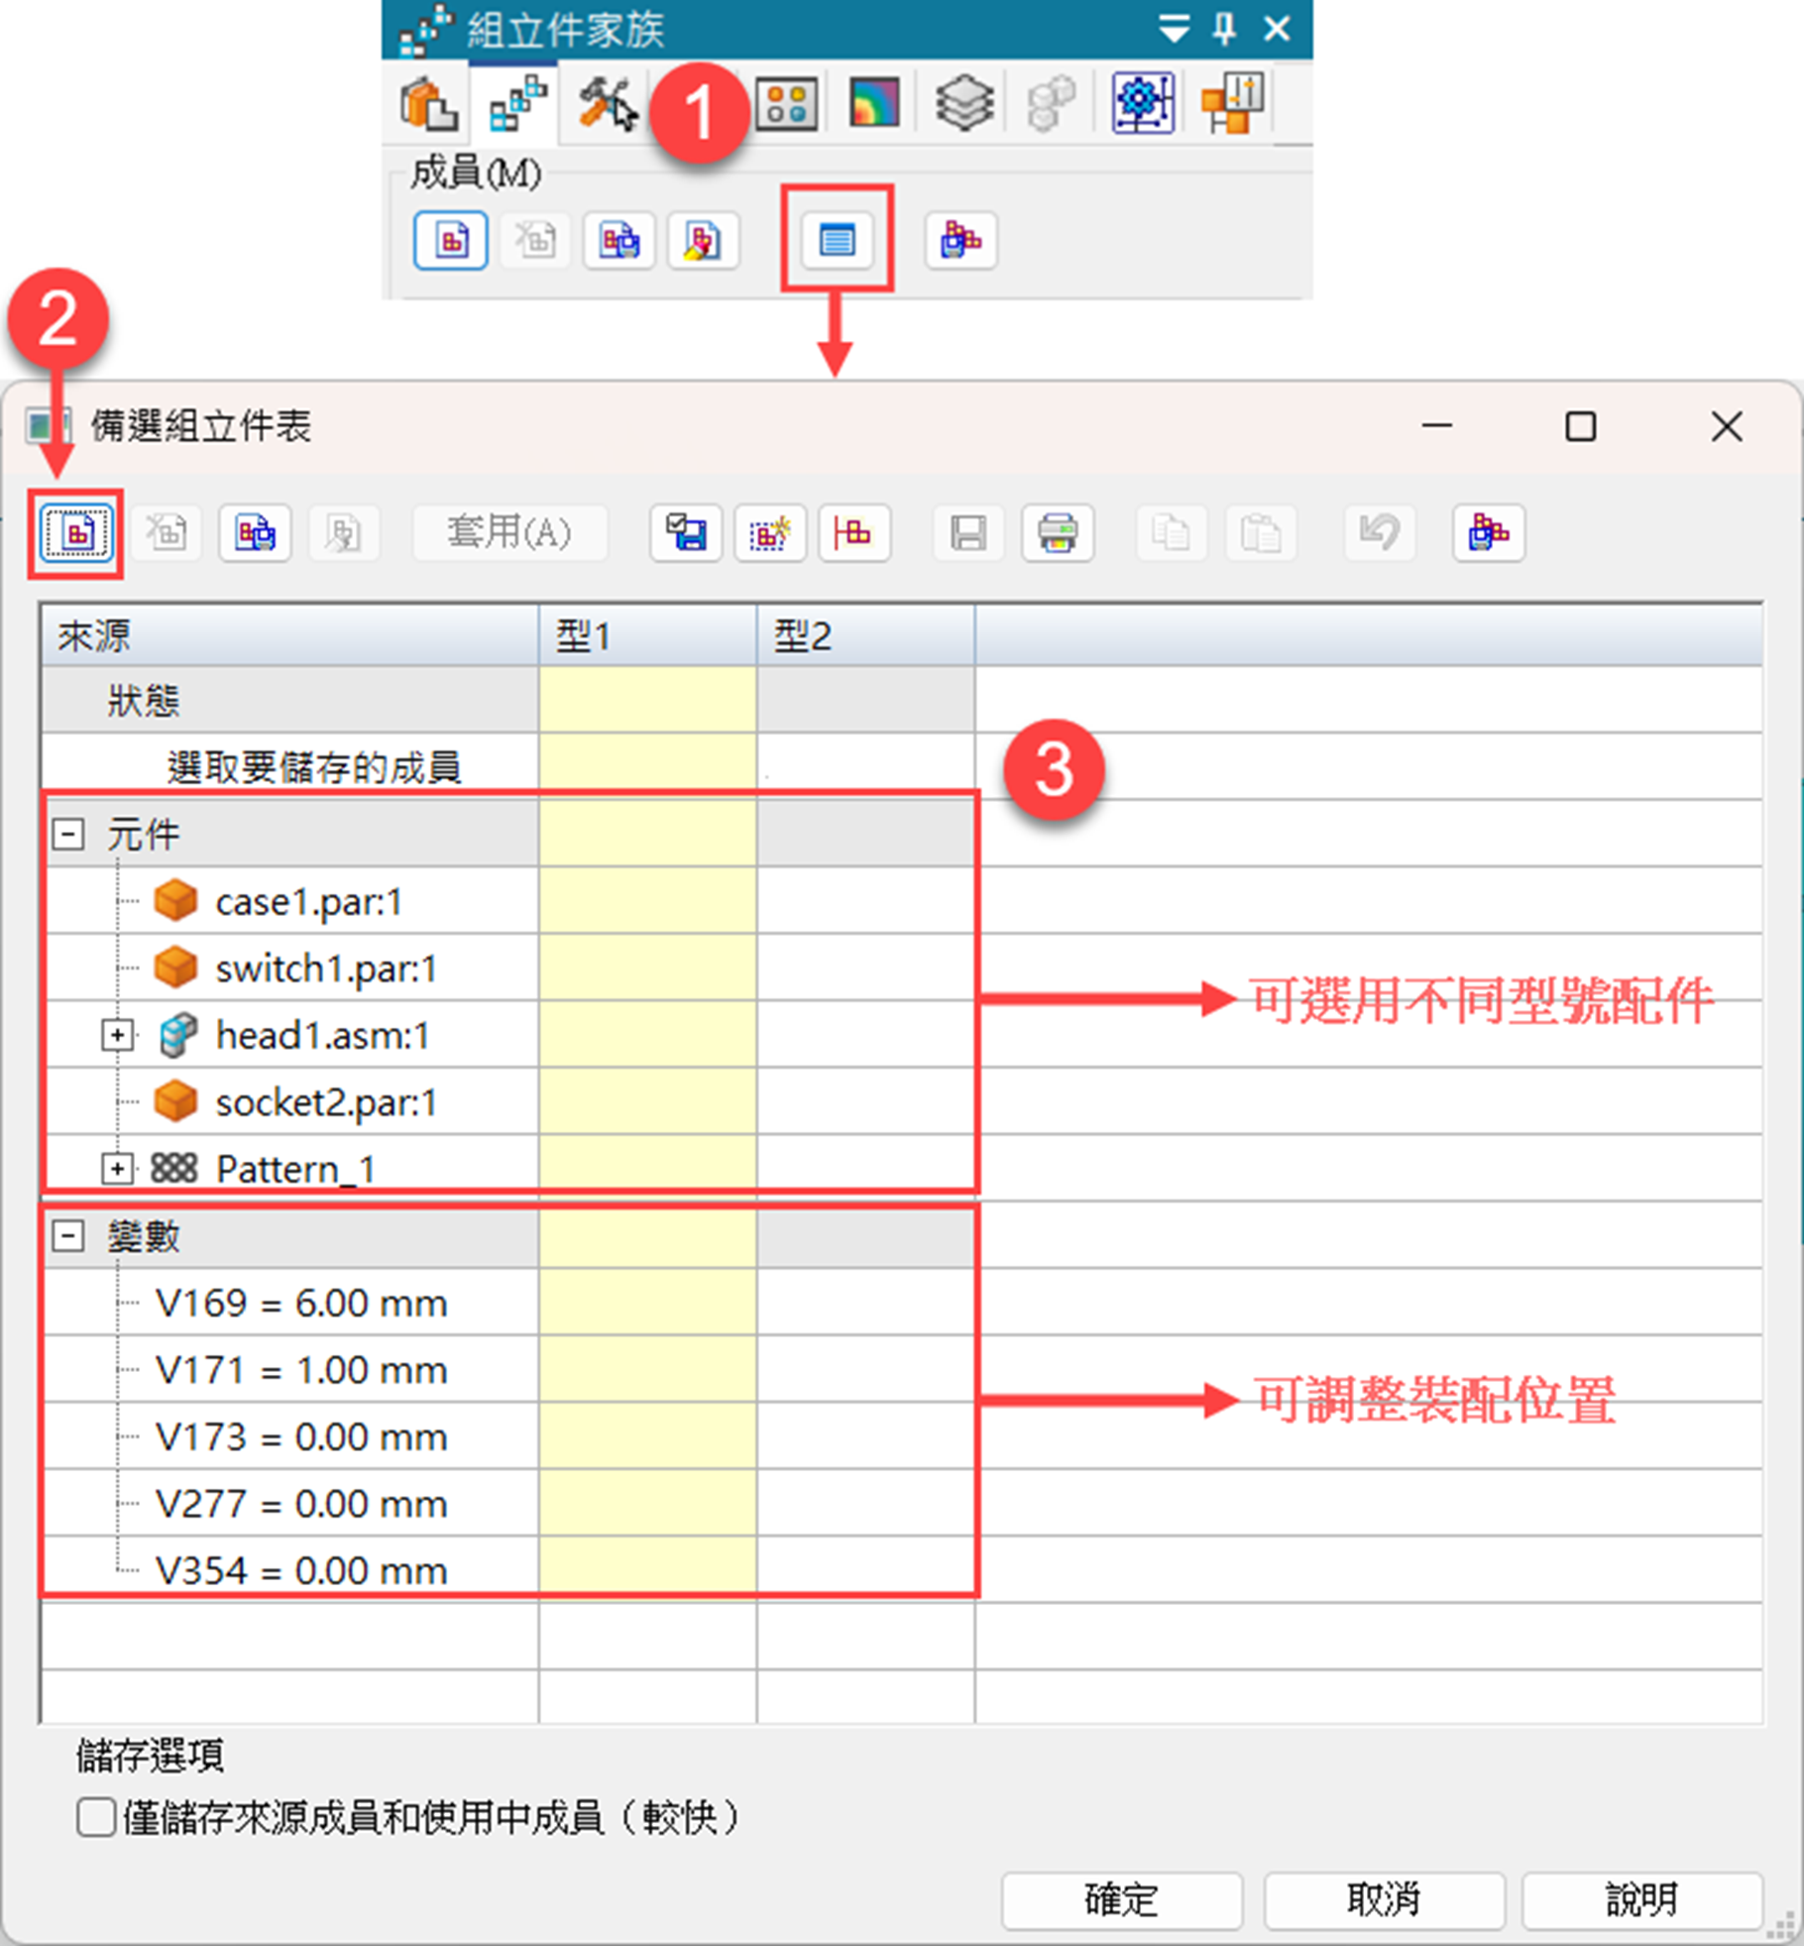The width and height of the screenshot is (1804, 1946).
Task: Open the blue gear engineering reference tab
Action: coord(1143,103)
